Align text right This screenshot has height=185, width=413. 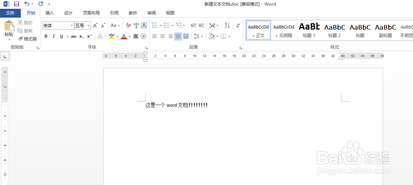point(170,36)
